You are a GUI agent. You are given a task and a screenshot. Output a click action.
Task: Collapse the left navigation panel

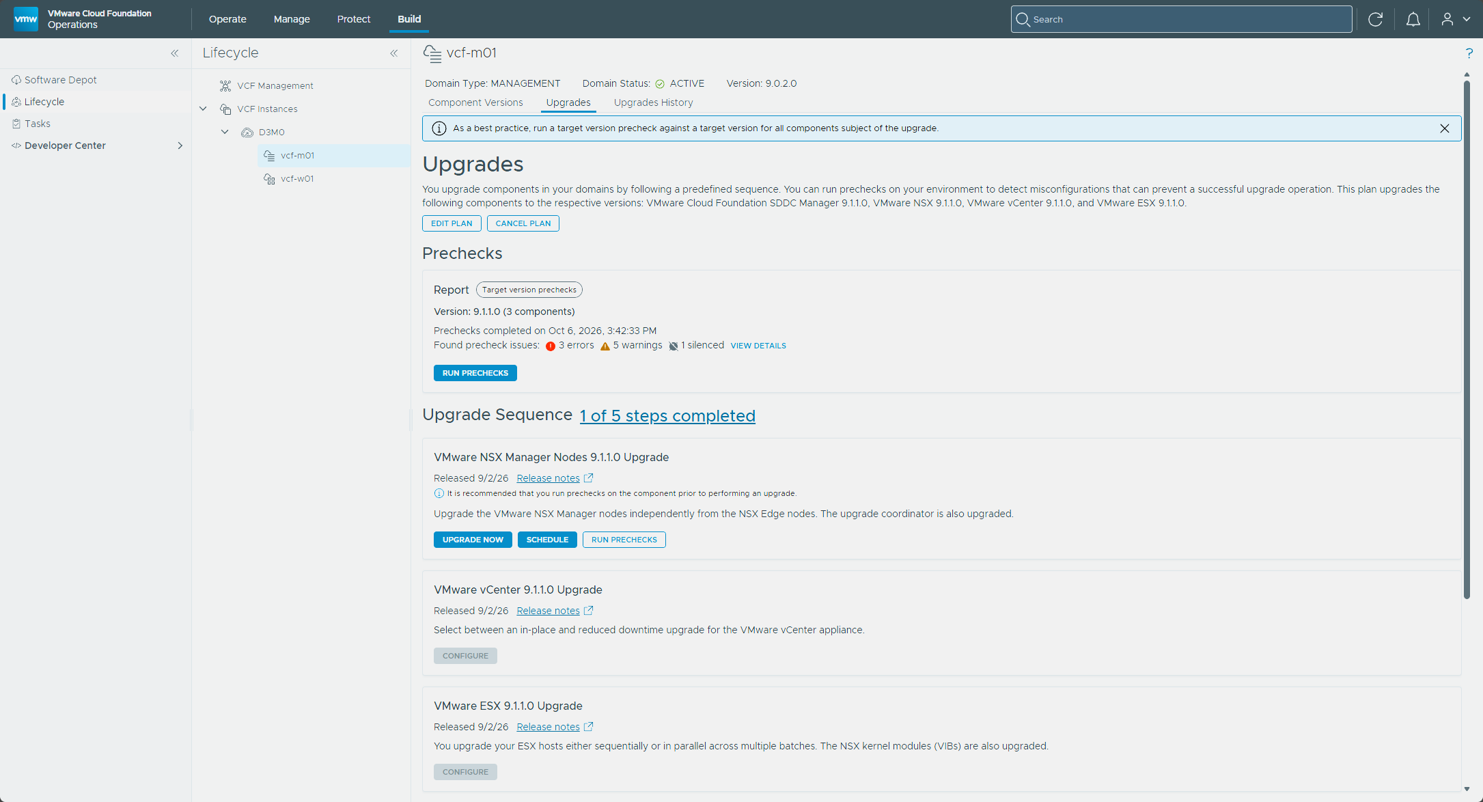[175, 53]
